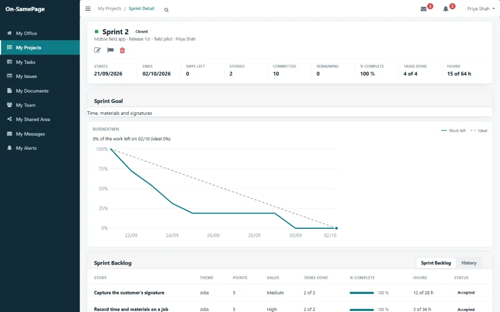Toggle the Ideal legend series
The width and height of the screenshot is (500, 312).
click(479, 131)
